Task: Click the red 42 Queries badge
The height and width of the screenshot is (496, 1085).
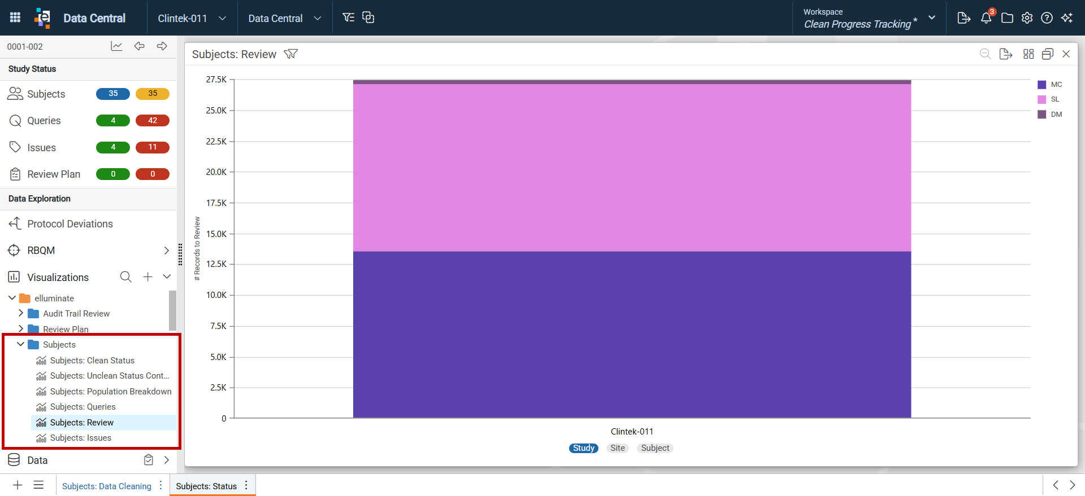Action: 153,121
